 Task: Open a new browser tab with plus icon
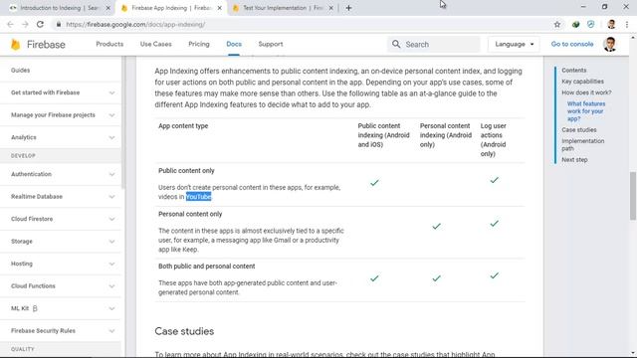348,8
